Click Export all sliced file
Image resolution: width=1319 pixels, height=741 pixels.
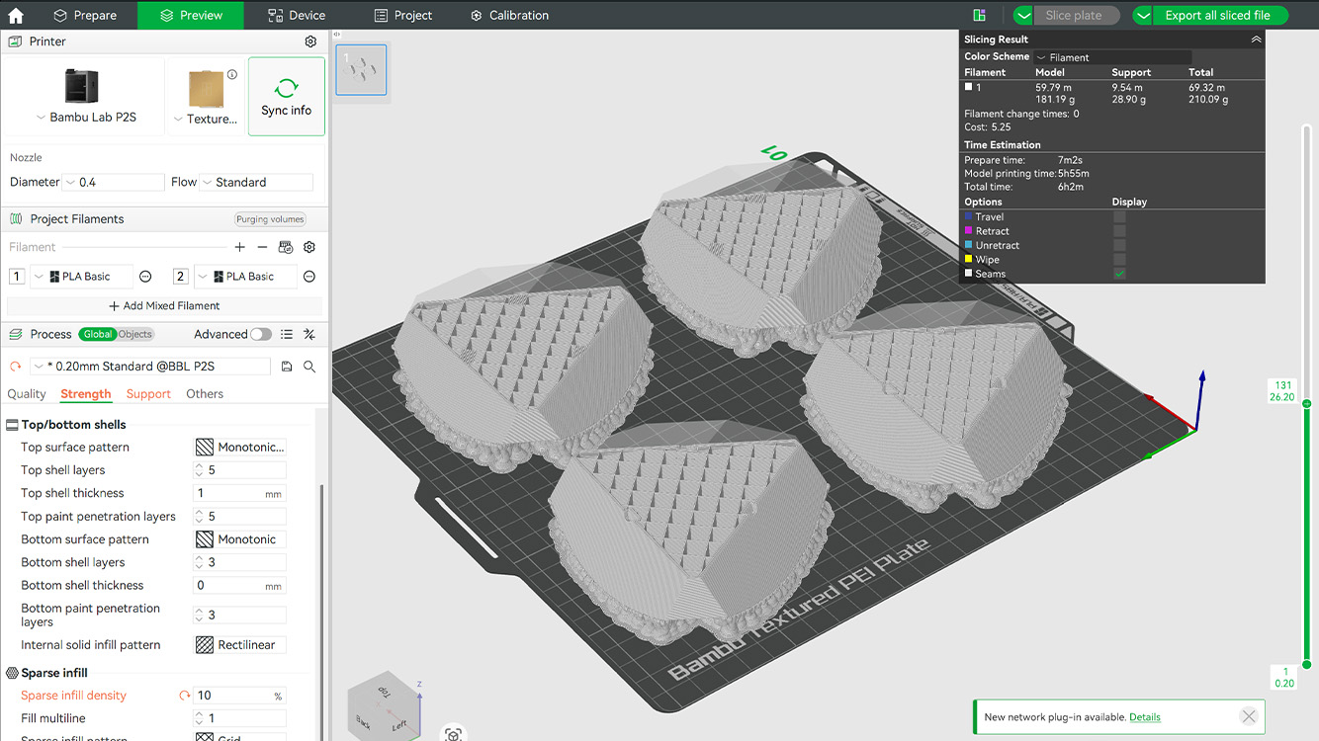pos(1217,15)
